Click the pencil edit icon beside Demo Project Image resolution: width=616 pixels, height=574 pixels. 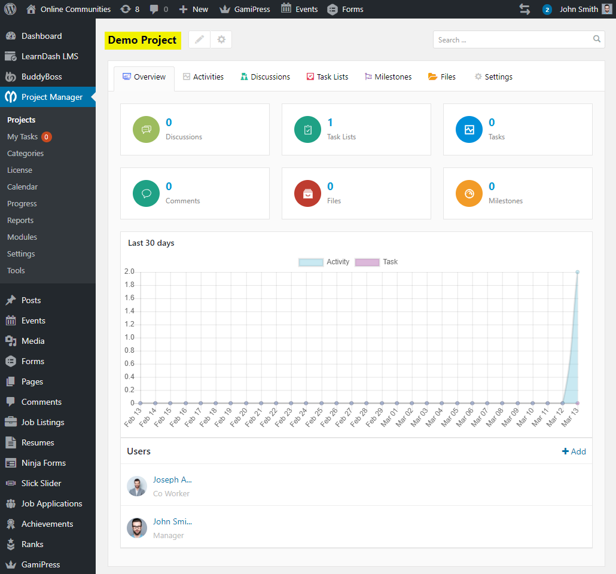point(199,39)
